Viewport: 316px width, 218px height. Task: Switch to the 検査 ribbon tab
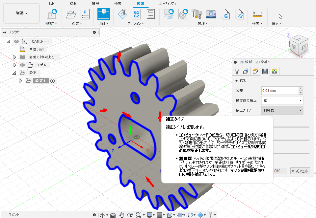(118, 3)
